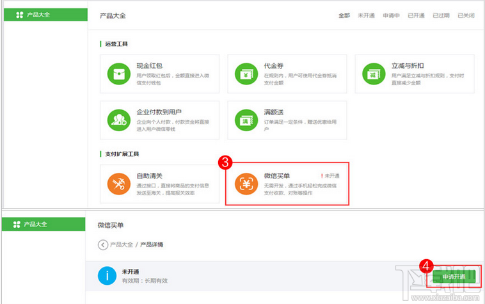Click the 满额送 gift icon
Screen dimensions: 485x304
pyautogui.click(x=246, y=120)
